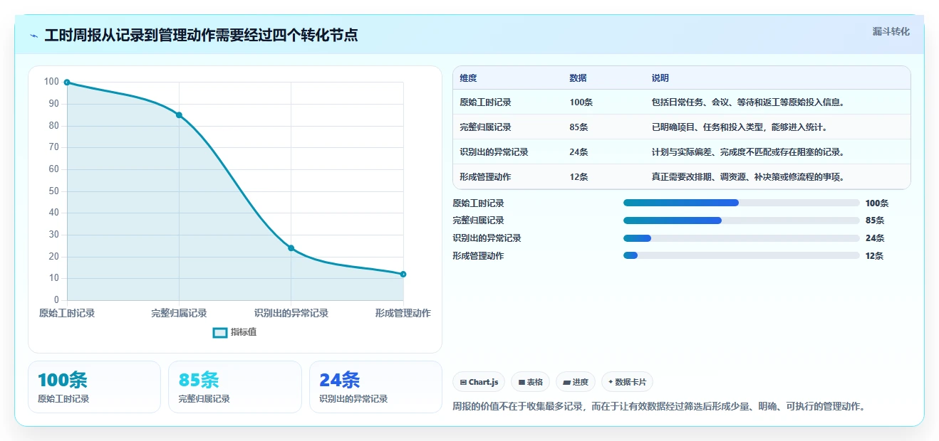Click description starting 真正需要改排期
Viewport: 939px width, 441px height.
(x=748, y=177)
